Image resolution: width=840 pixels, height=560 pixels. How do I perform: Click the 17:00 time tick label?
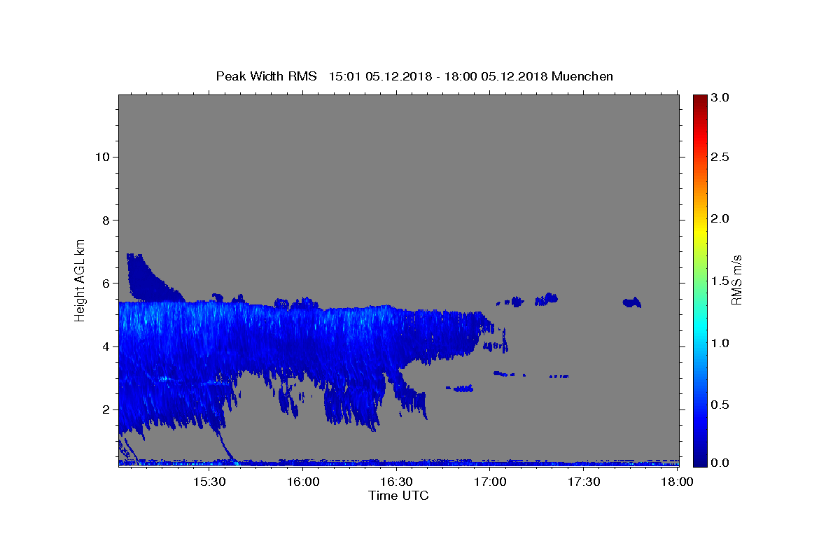click(490, 482)
